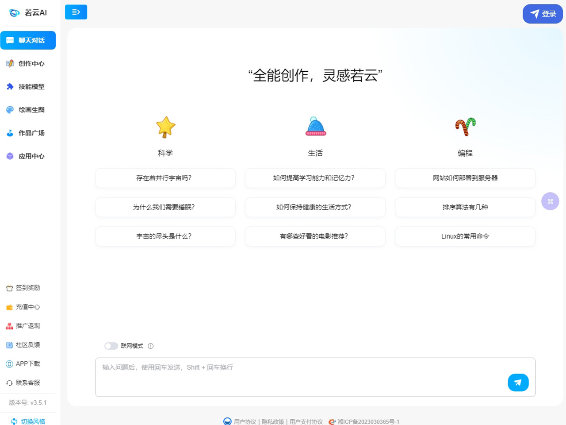Collapse the sidebar with the menu toggle icon
This screenshot has width=566, height=425.
(76, 12)
